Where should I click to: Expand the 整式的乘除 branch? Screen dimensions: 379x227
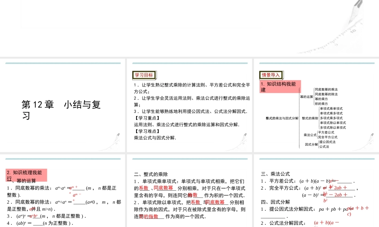click(x=310, y=118)
